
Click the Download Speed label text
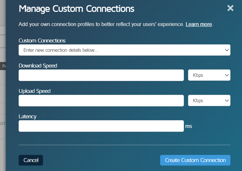pos(38,66)
